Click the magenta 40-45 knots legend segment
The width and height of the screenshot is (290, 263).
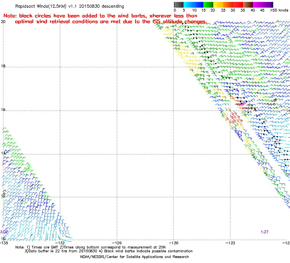[x=258, y=5]
